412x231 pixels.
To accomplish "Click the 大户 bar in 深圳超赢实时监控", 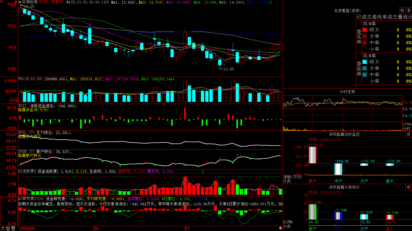I will (364, 165).
